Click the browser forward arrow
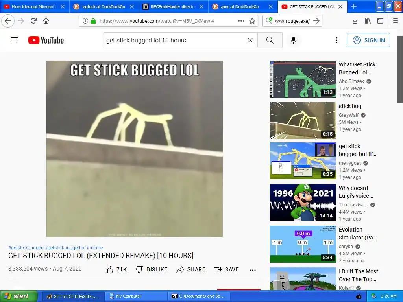 pyautogui.click(x=21, y=21)
